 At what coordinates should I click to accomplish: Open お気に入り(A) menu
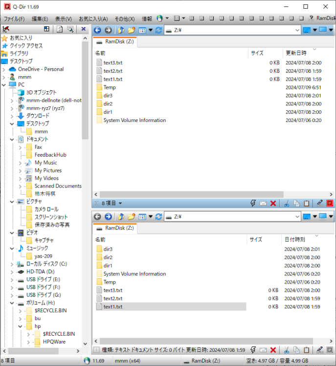tap(93, 19)
